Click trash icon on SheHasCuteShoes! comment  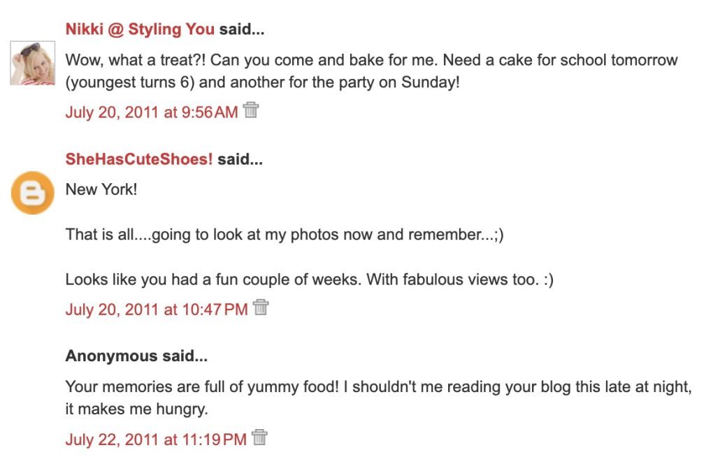coord(261,307)
